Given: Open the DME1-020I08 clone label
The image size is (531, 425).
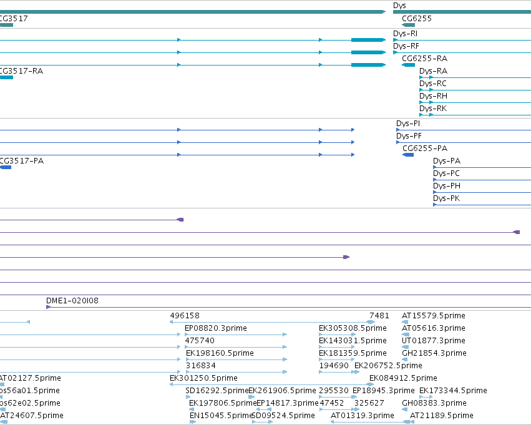Looking at the screenshot, I should (x=72, y=301).
